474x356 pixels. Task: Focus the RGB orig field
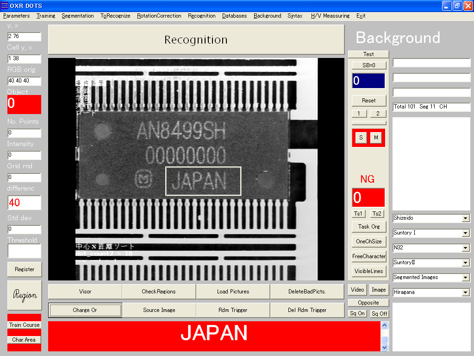(x=24, y=81)
